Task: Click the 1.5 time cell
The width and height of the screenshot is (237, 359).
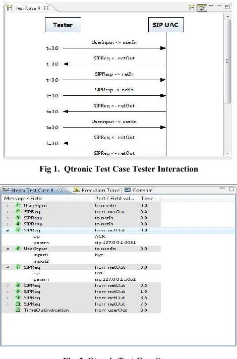Action: (x=144, y=291)
